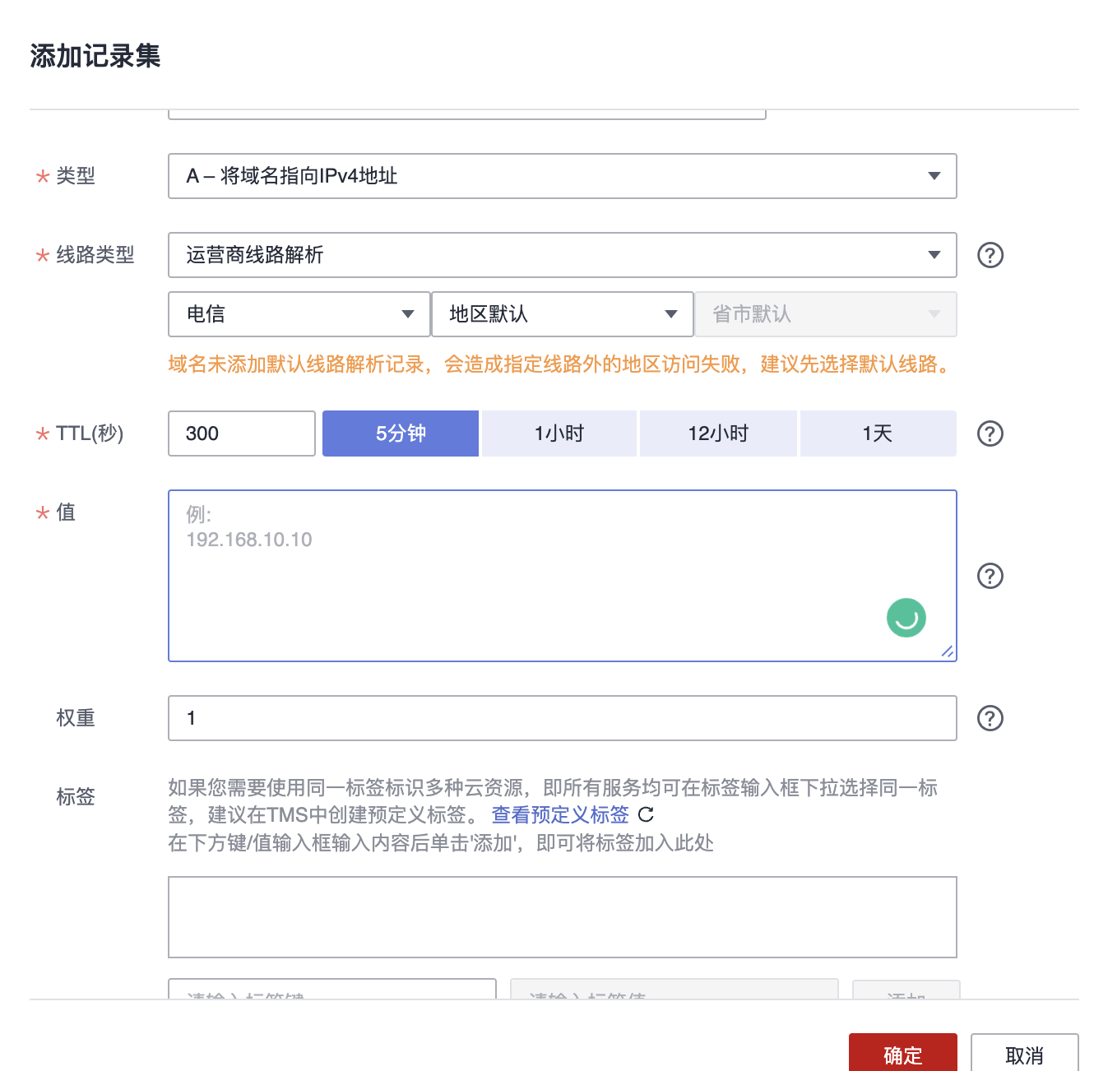Click help icon beside TTL presets

(990, 433)
